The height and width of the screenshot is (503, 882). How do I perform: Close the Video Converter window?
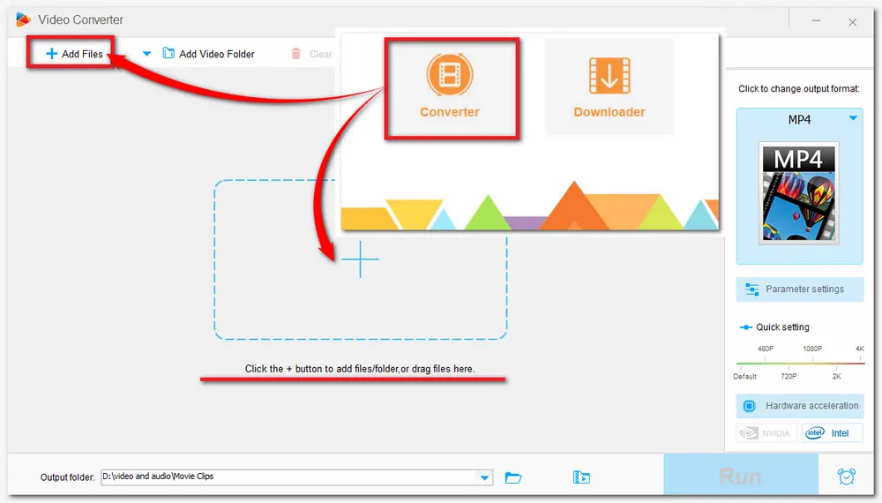click(x=852, y=22)
